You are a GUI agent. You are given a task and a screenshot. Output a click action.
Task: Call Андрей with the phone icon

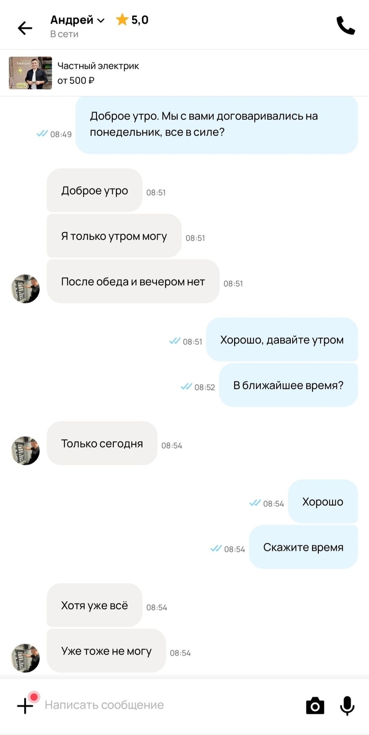click(345, 26)
